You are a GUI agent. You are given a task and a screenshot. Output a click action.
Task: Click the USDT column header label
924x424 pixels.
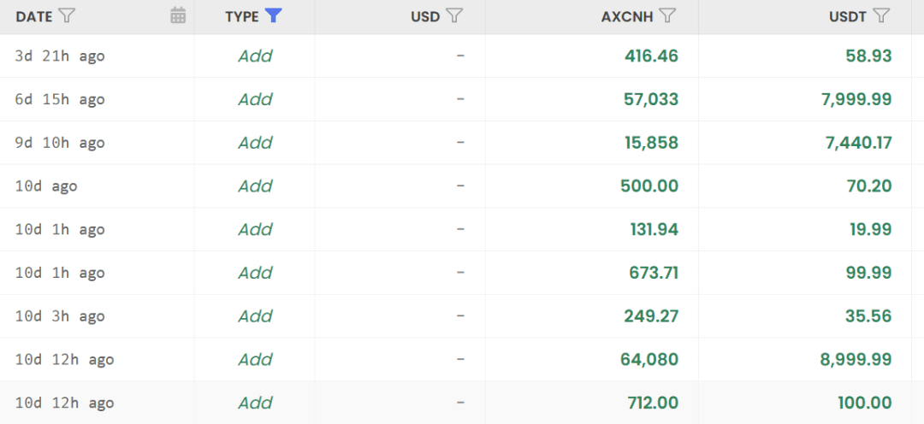click(x=848, y=16)
